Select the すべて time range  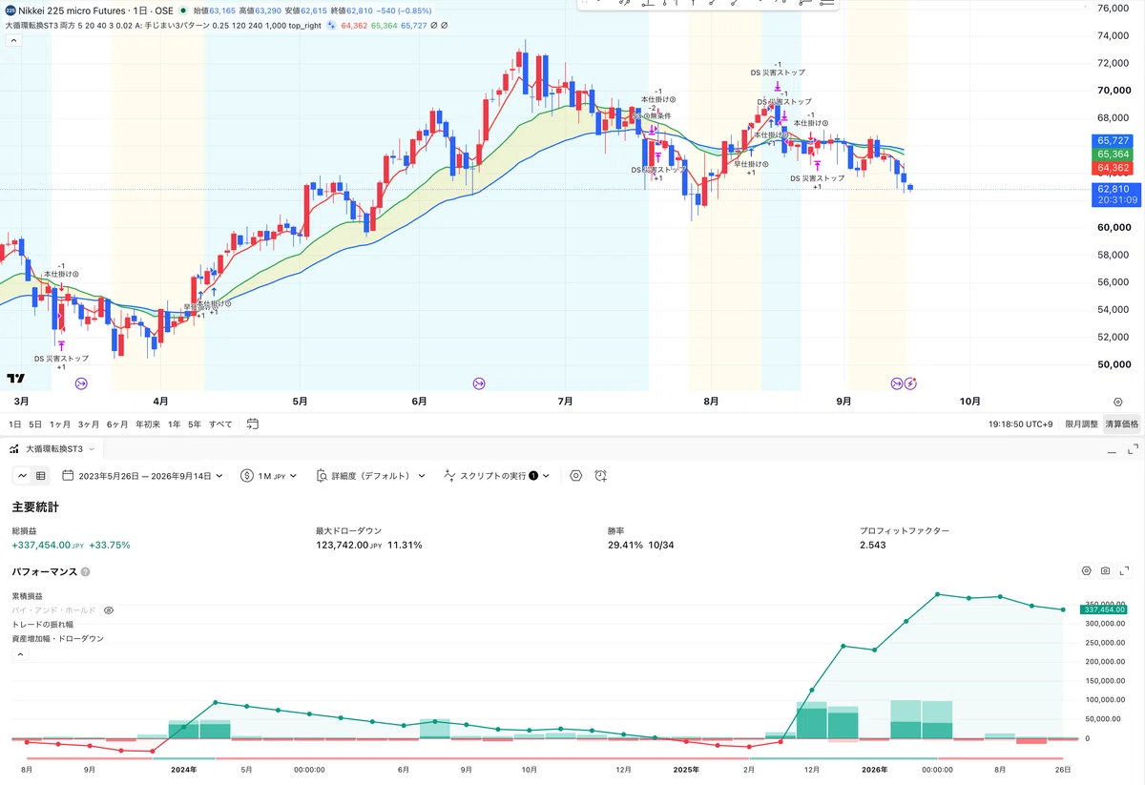220,423
